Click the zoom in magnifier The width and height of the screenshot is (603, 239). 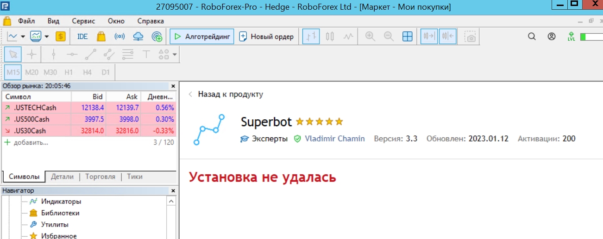[370, 37]
